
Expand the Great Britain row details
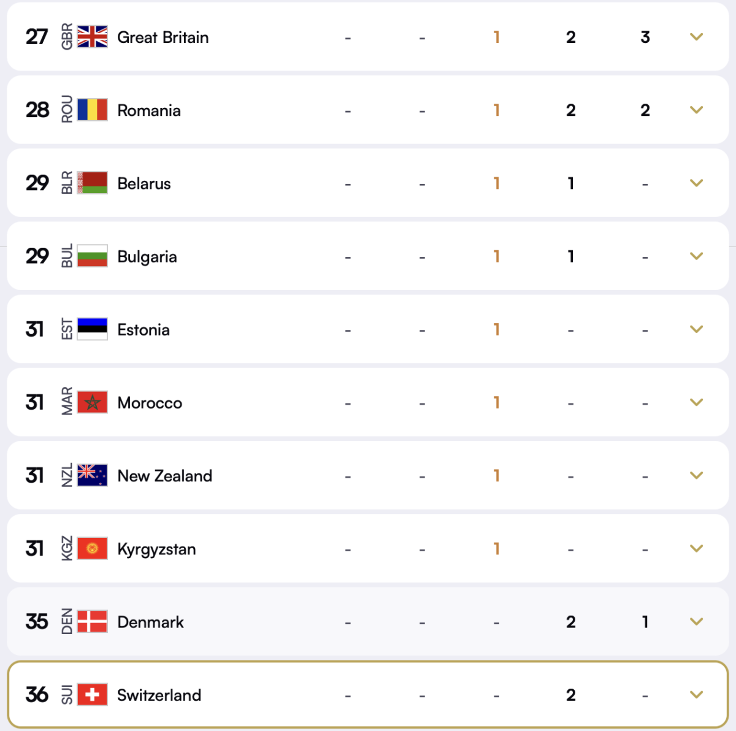tap(696, 37)
